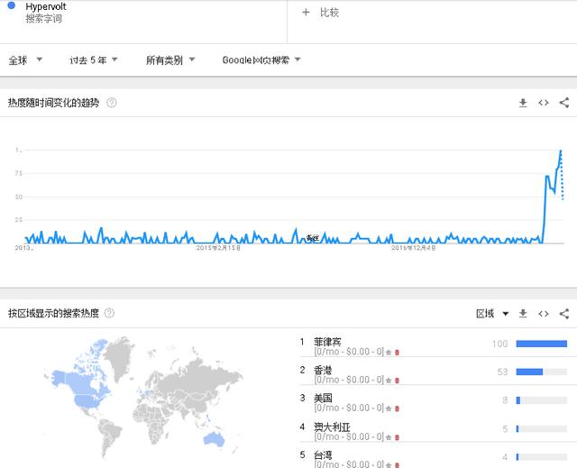This screenshot has width=577, height=468.
Task: Open the 美国 region entry
Action: tap(323, 398)
